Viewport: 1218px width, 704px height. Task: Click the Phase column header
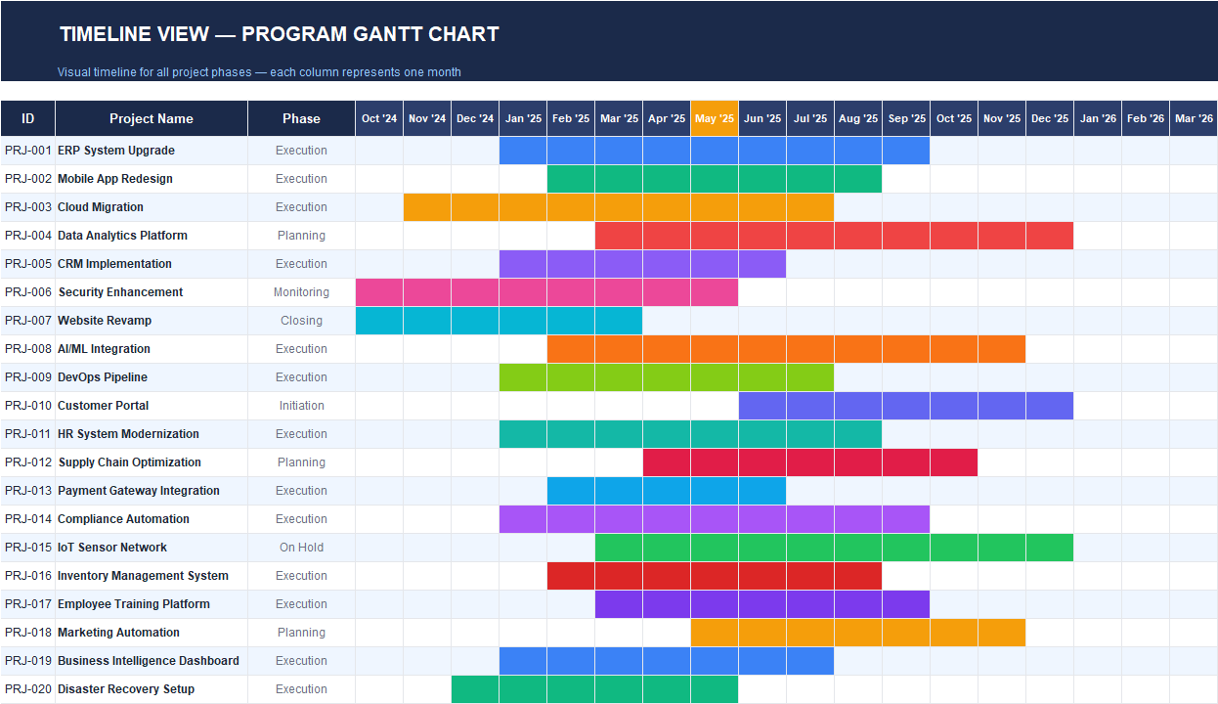tap(301, 118)
